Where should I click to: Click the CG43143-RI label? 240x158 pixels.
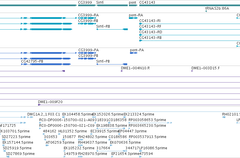tap(150, 21)
